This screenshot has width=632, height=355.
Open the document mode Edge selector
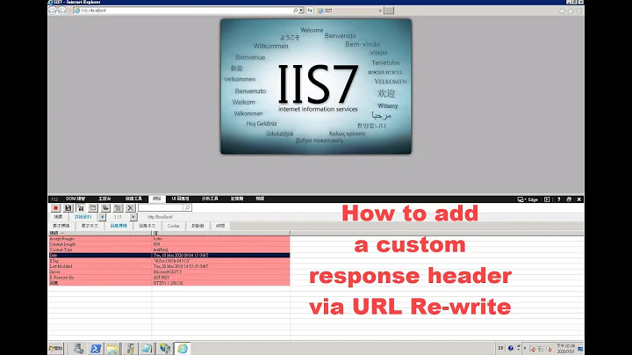pos(528,199)
